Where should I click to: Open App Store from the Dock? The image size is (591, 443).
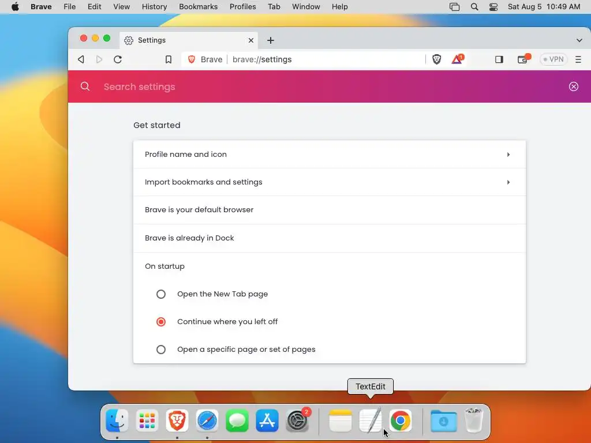[x=267, y=421]
